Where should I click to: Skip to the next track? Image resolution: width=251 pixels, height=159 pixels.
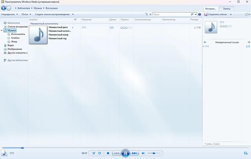pyautogui.click(x=134, y=153)
